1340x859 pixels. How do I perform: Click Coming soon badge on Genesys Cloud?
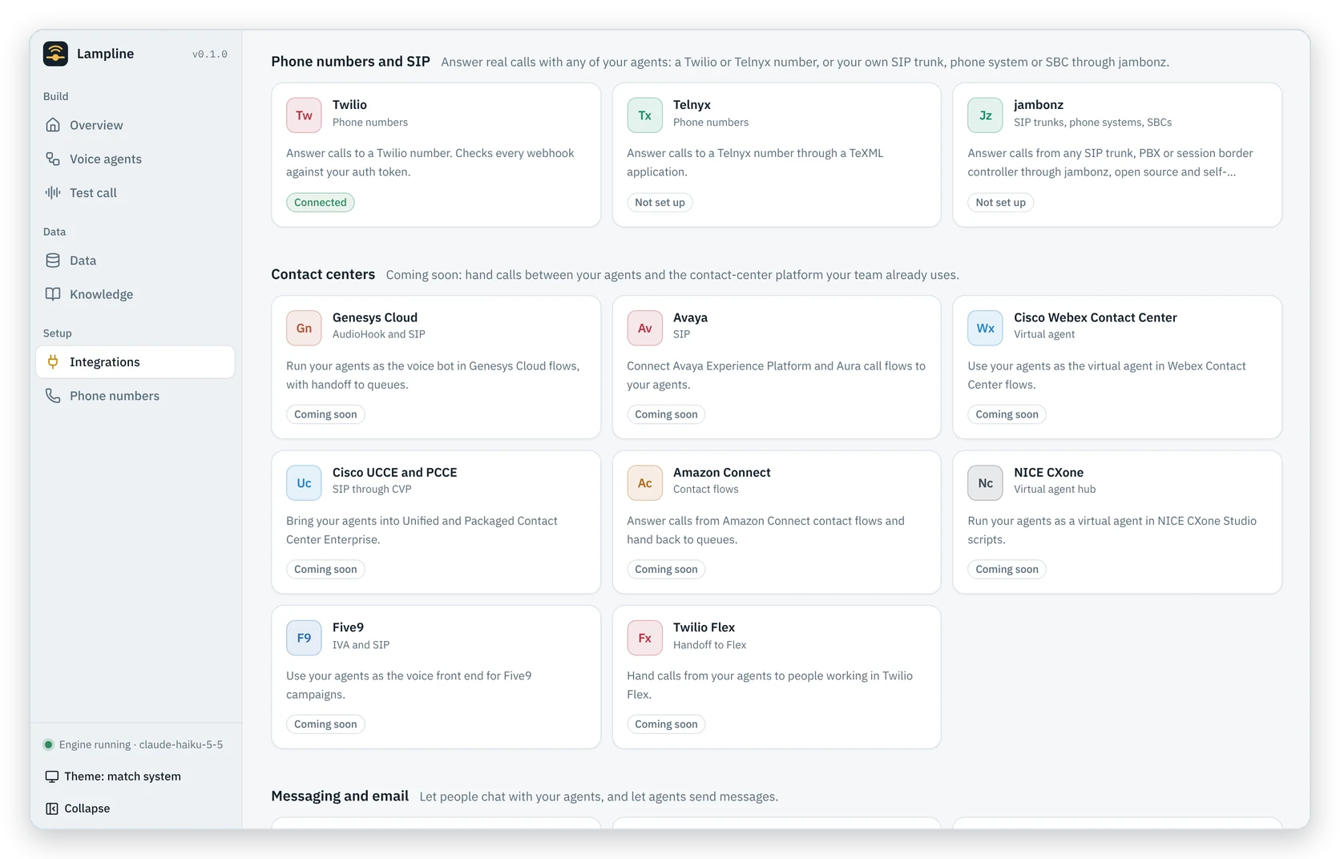[325, 414]
